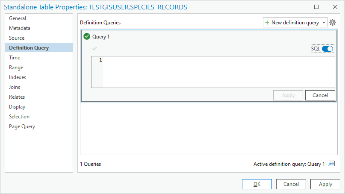Image resolution: width=345 pixels, height=194 pixels.
Task: Select the Source tab
Action: tap(17, 38)
